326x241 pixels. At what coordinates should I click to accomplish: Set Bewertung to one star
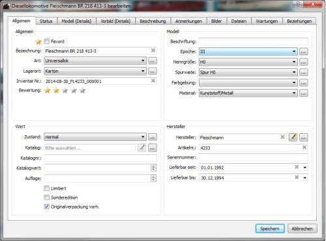(48, 90)
